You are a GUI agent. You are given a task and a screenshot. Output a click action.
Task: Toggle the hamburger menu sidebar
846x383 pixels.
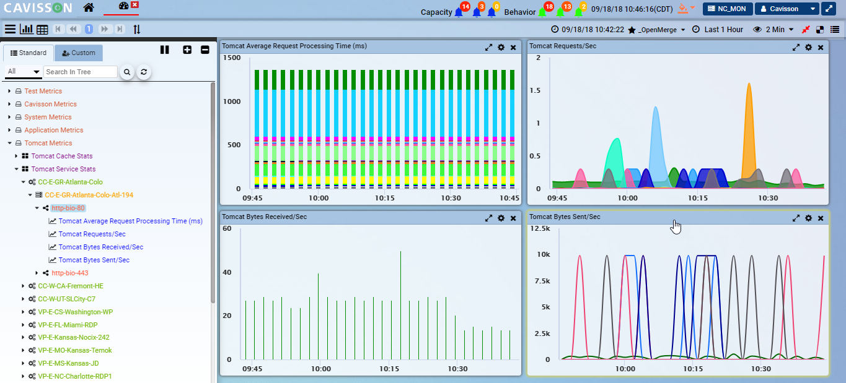(11, 29)
